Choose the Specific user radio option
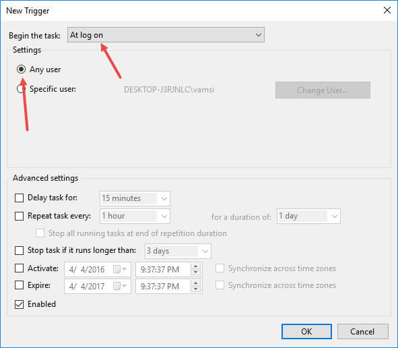 21,89
